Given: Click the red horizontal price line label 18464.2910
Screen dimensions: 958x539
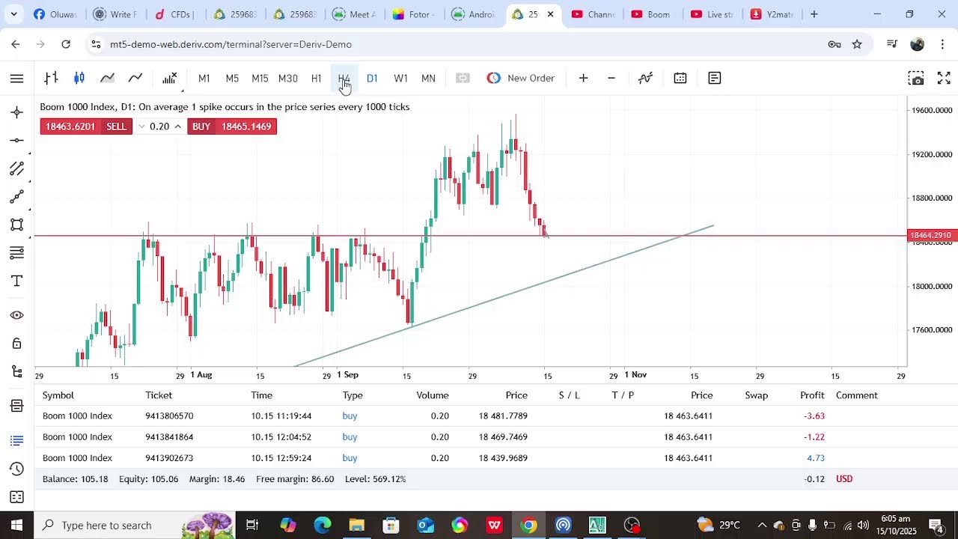Looking at the screenshot, I should [x=931, y=235].
